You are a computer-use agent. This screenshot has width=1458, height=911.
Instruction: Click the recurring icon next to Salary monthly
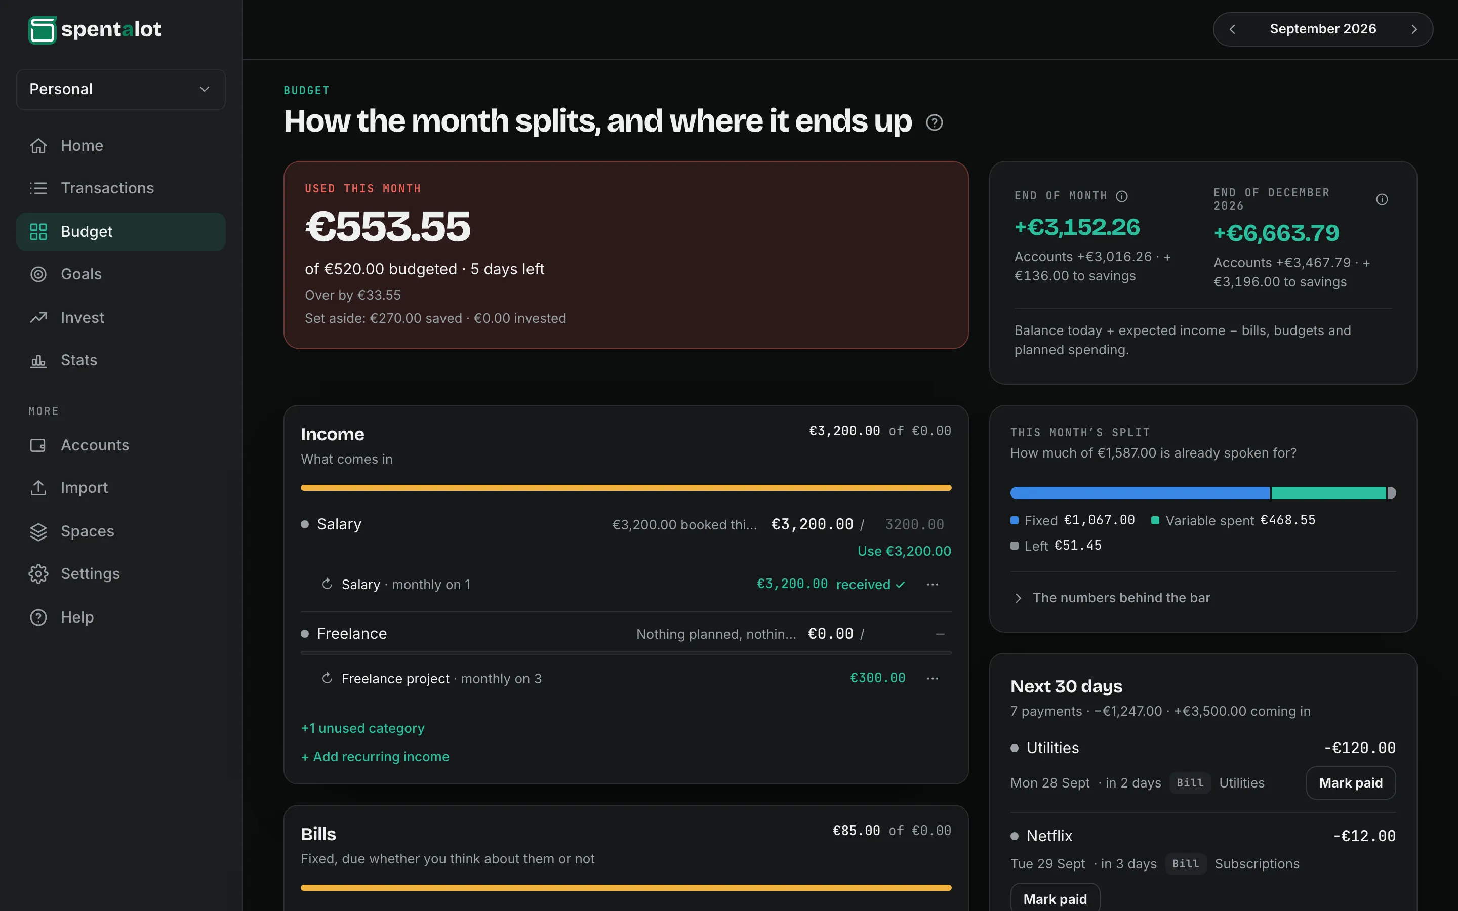coord(327,584)
